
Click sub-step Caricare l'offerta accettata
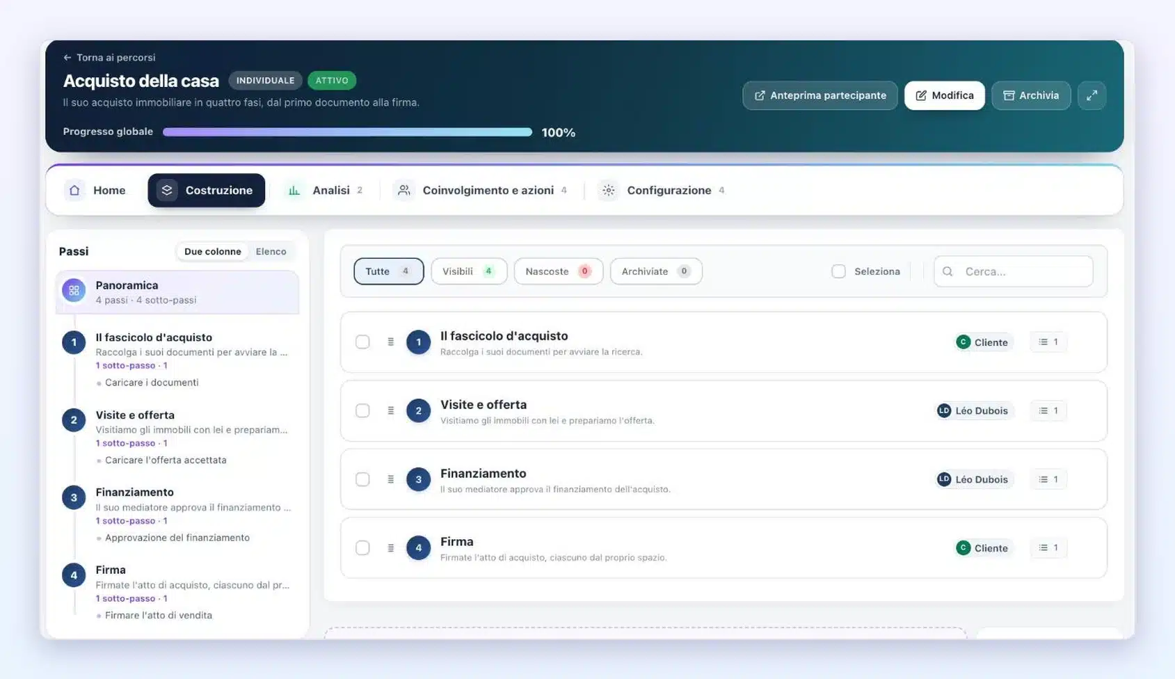point(166,460)
